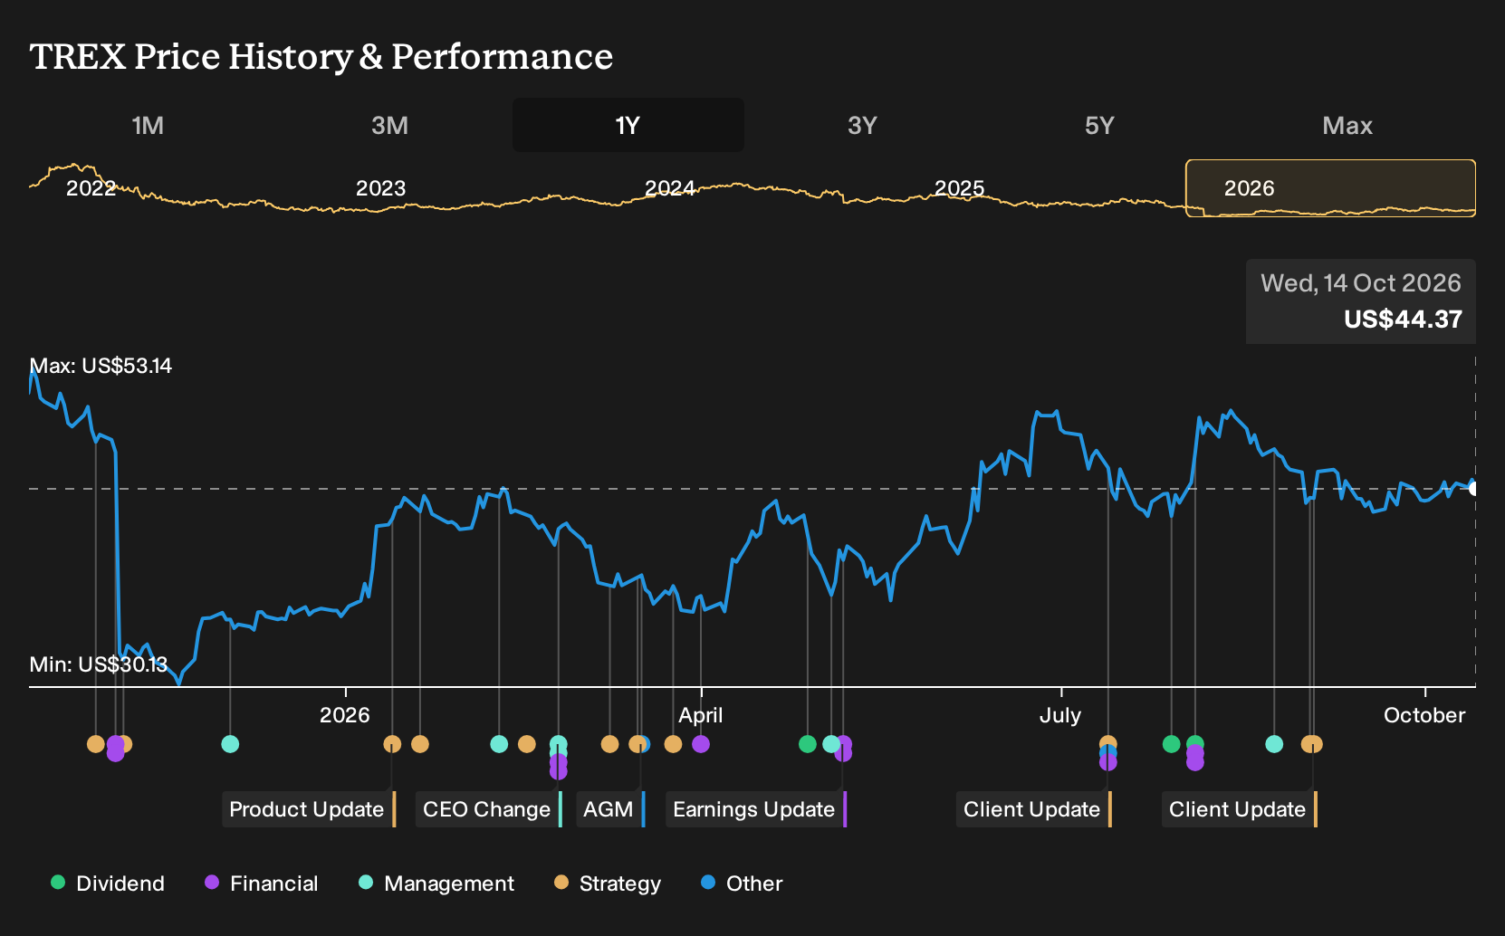Open the CEO Change event label
This screenshot has height=936, width=1505.
point(489,809)
